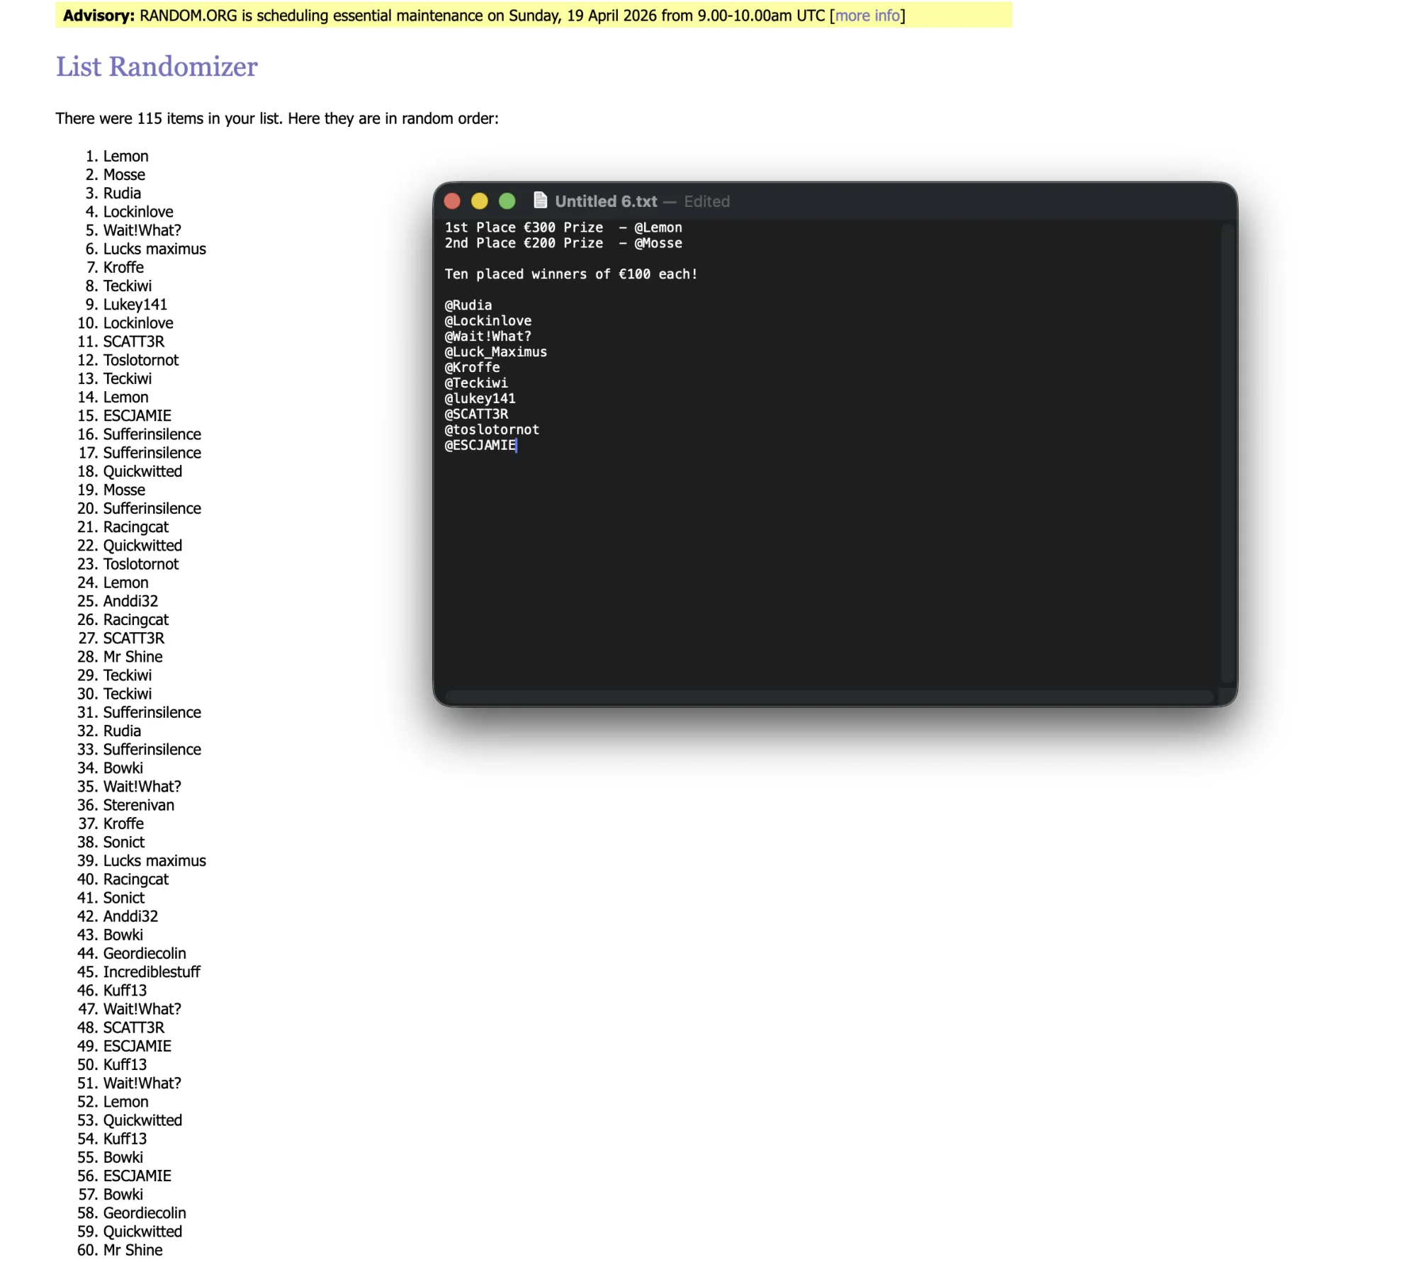Click list item 7 Kroffe
Screen dimensions: 1403x1262
pos(123,267)
